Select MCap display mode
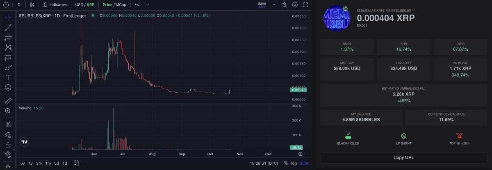Viewport: 492px width, 170px height. point(121,4)
